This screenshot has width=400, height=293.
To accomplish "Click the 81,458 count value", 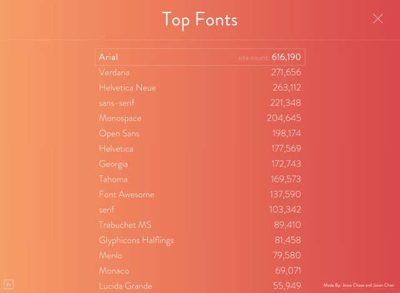I will pyautogui.click(x=287, y=240).
